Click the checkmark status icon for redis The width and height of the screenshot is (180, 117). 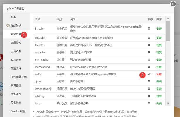click(x=149, y=74)
